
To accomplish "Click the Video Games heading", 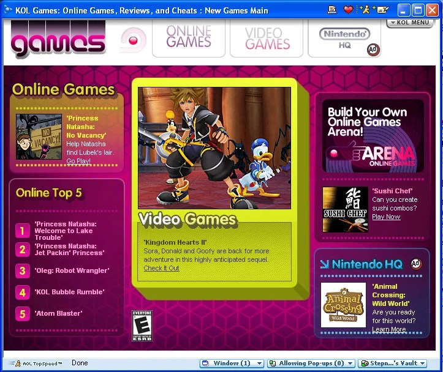I will point(187,220).
